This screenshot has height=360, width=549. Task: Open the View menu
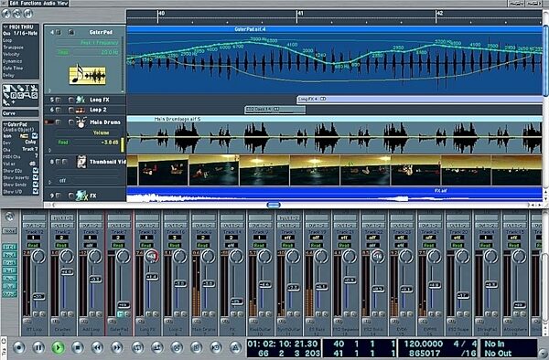[x=62, y=3]
